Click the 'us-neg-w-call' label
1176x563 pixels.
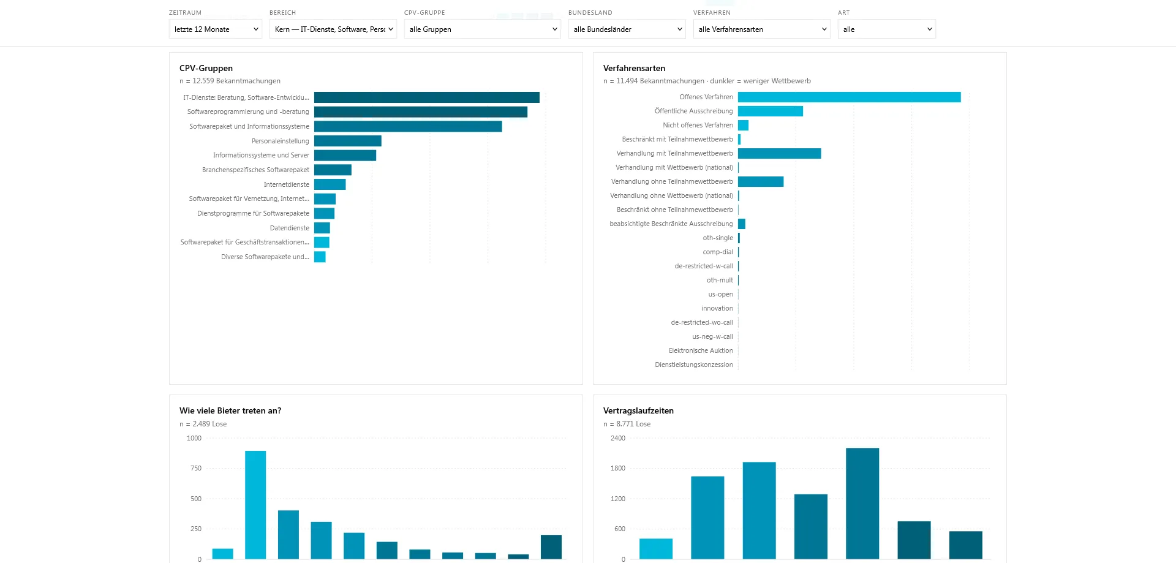click(x=712, y=336)
